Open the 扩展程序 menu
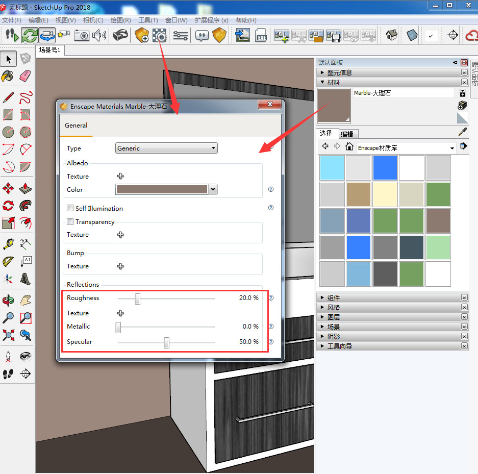The width and height of the screenshot is (478, 474). [x=211, y=20]
